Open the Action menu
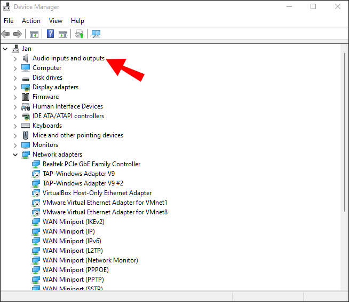Screen dimensions: 349x302 click(x=31, y=21)
